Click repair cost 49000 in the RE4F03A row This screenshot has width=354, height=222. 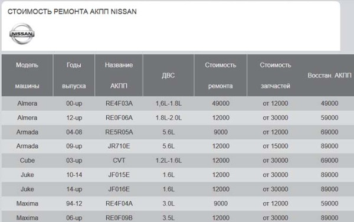coord(221,103)
